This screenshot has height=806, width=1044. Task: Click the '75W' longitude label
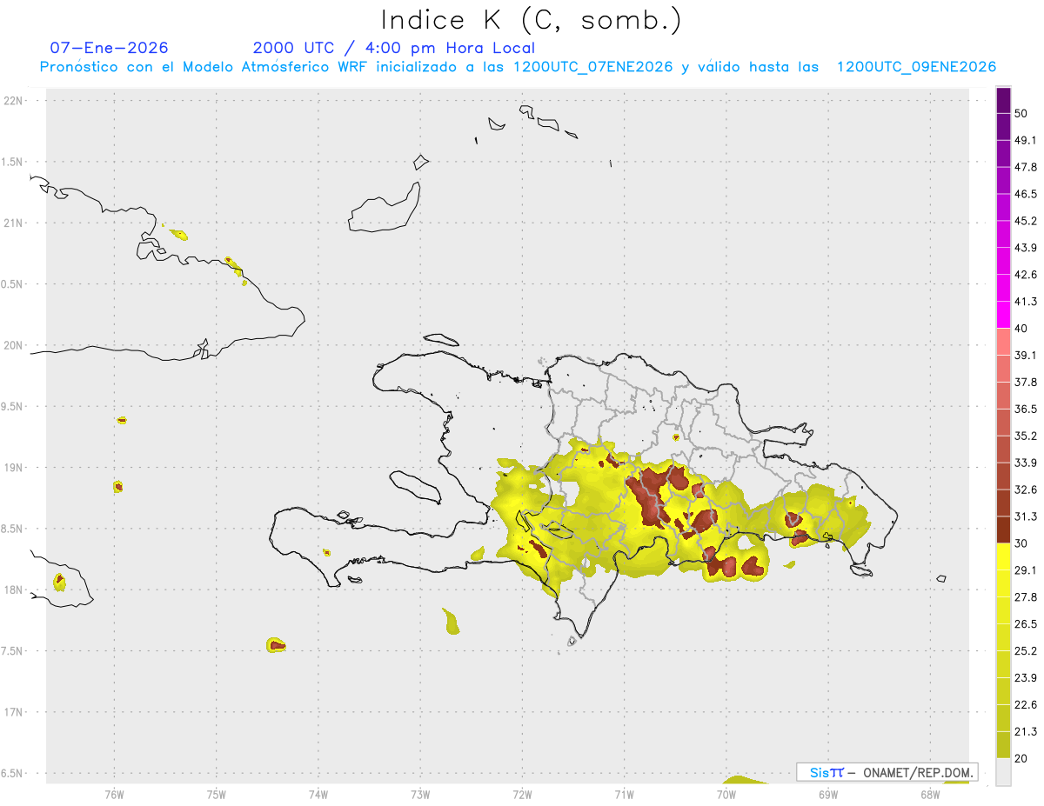(216, 794)
